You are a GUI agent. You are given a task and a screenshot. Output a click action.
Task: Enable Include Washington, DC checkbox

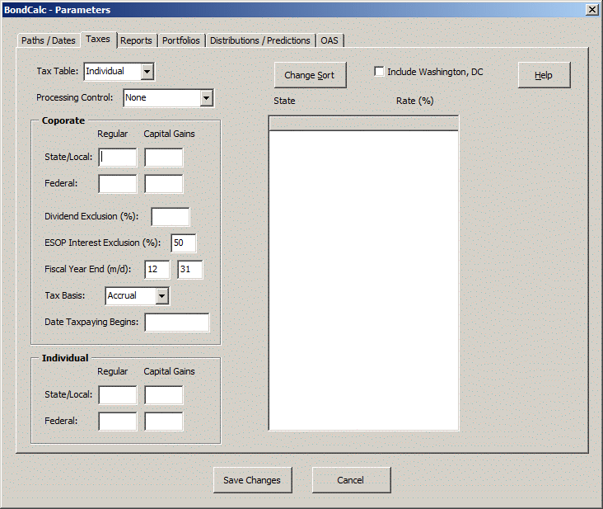tap(379, 72)
